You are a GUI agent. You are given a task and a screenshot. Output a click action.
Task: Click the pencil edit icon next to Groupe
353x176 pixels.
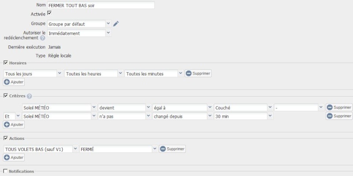click(x=116, y=24)
